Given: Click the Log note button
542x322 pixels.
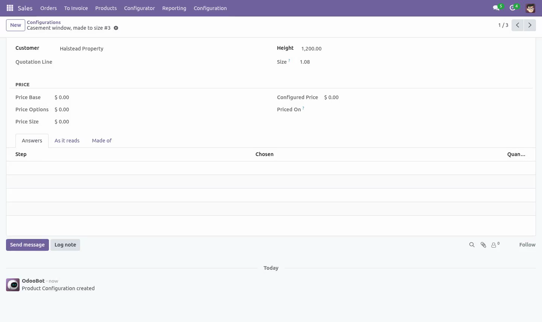Looking at the screenshot, I should point(65,245).
